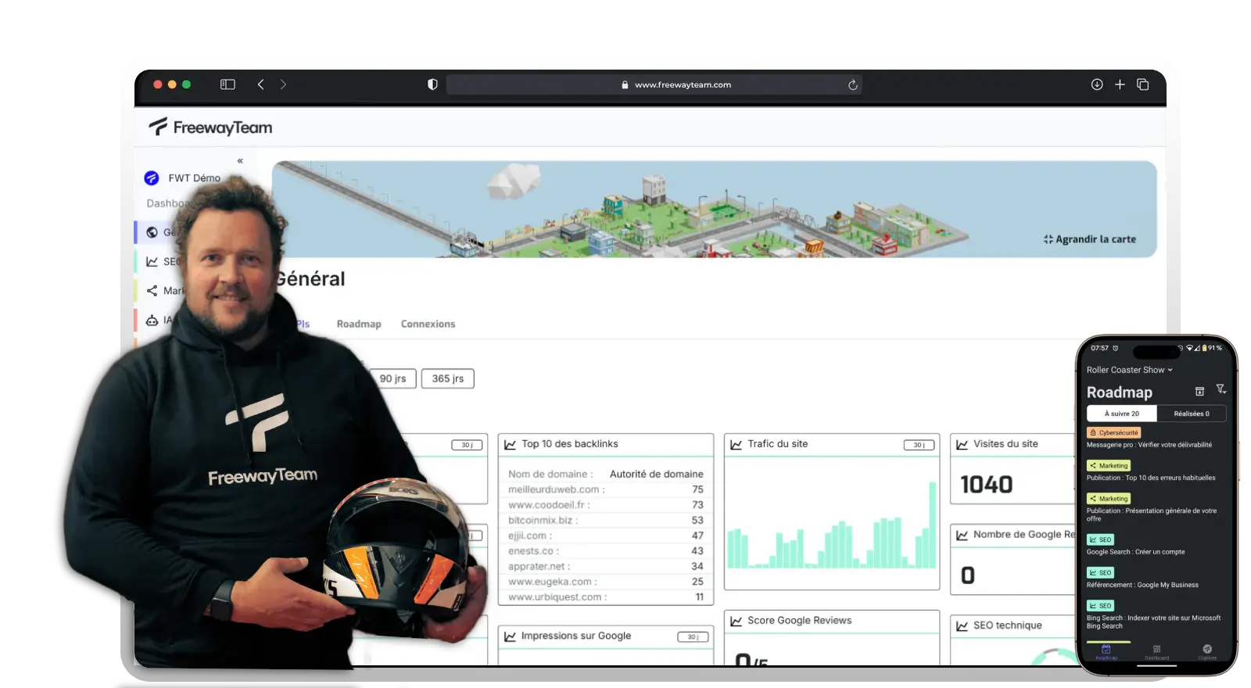Click the chart icon of Impressions sur Google
Image resolution: width=1251 pixels, height=688 pixels.
pyautogui.click(x=510, y=636)
